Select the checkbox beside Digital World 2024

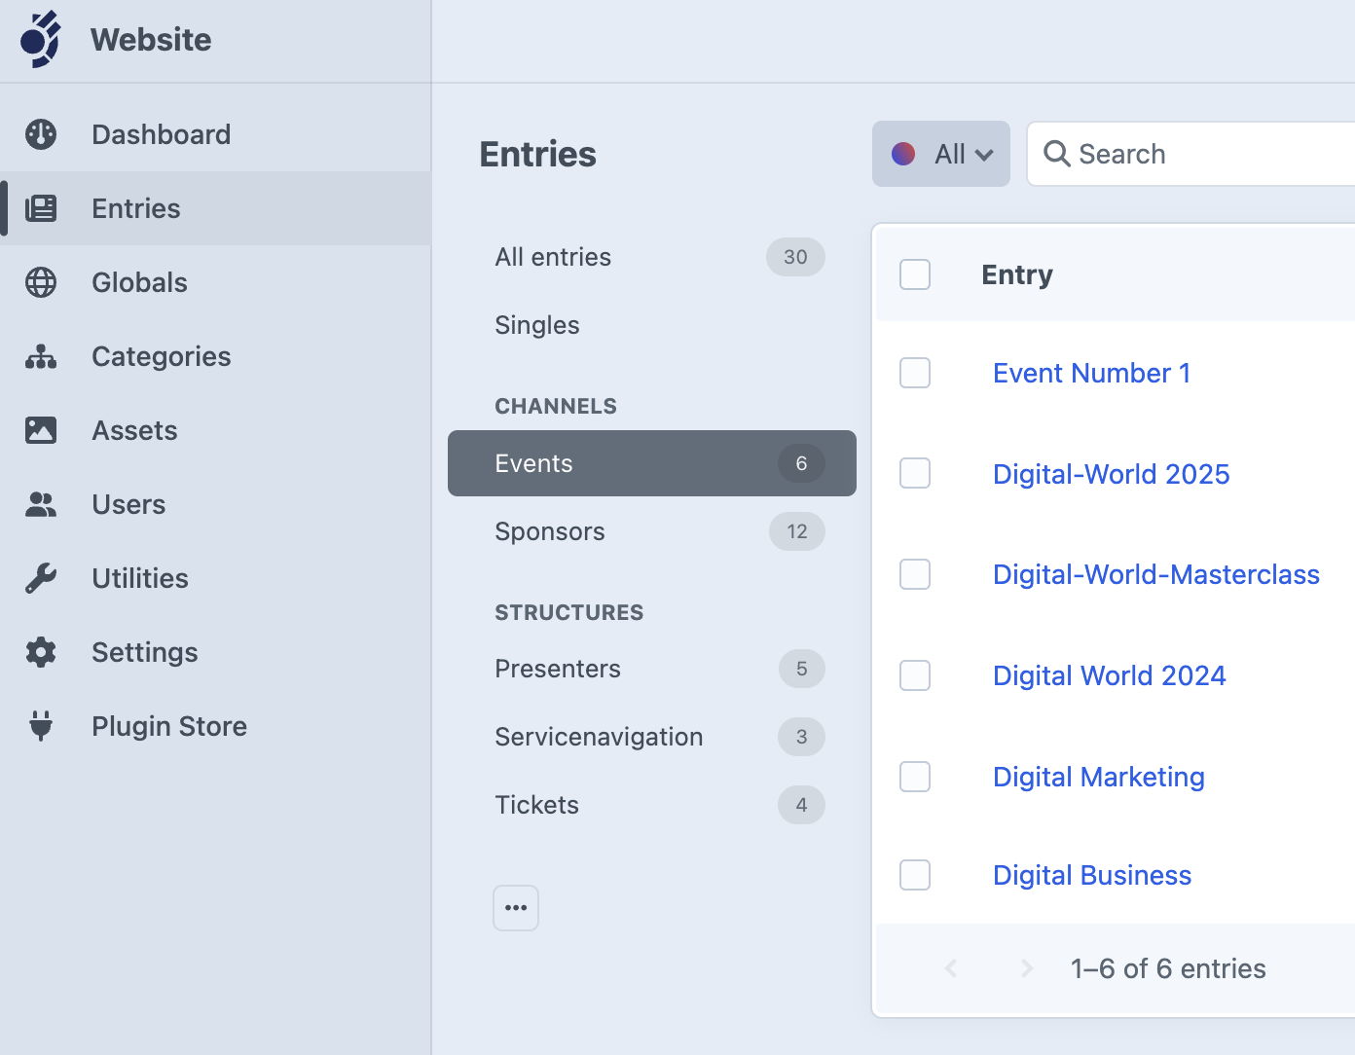pyautogui.click(x=914, y=675)
